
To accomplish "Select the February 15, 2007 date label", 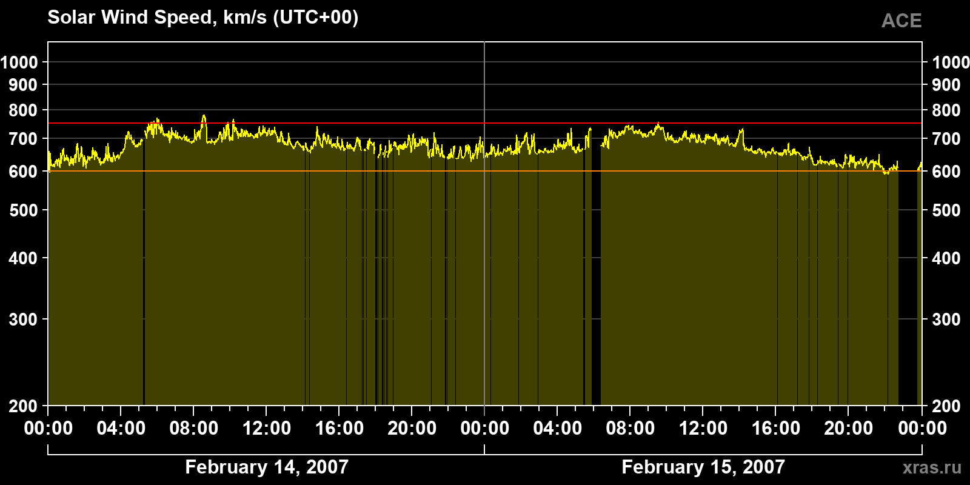I will point(703,467).
